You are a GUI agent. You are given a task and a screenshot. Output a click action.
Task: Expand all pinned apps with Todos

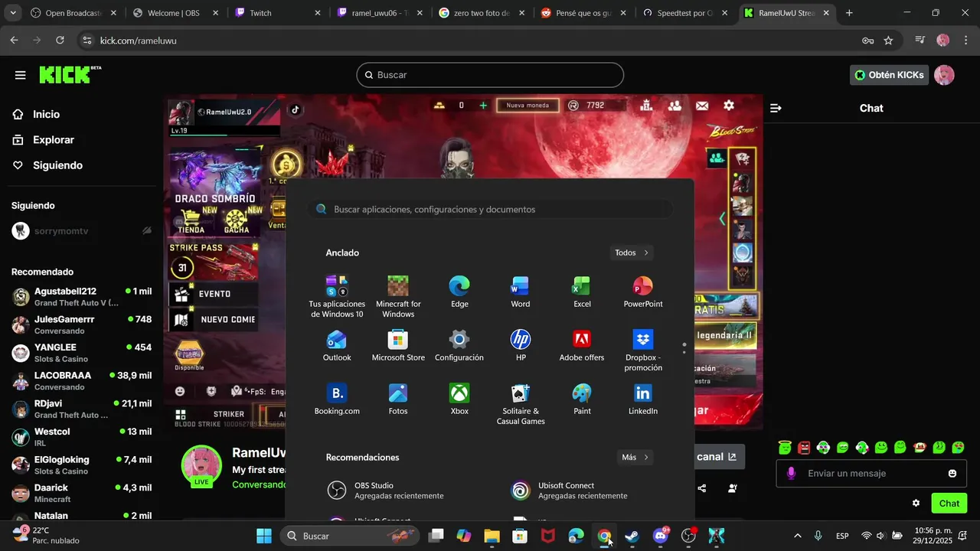(x=632, y=253)
